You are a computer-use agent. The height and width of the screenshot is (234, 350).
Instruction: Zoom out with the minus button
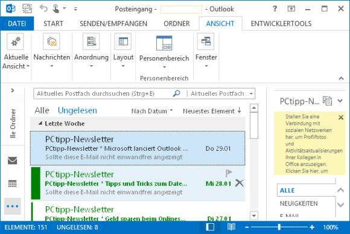tap(247, 227)
